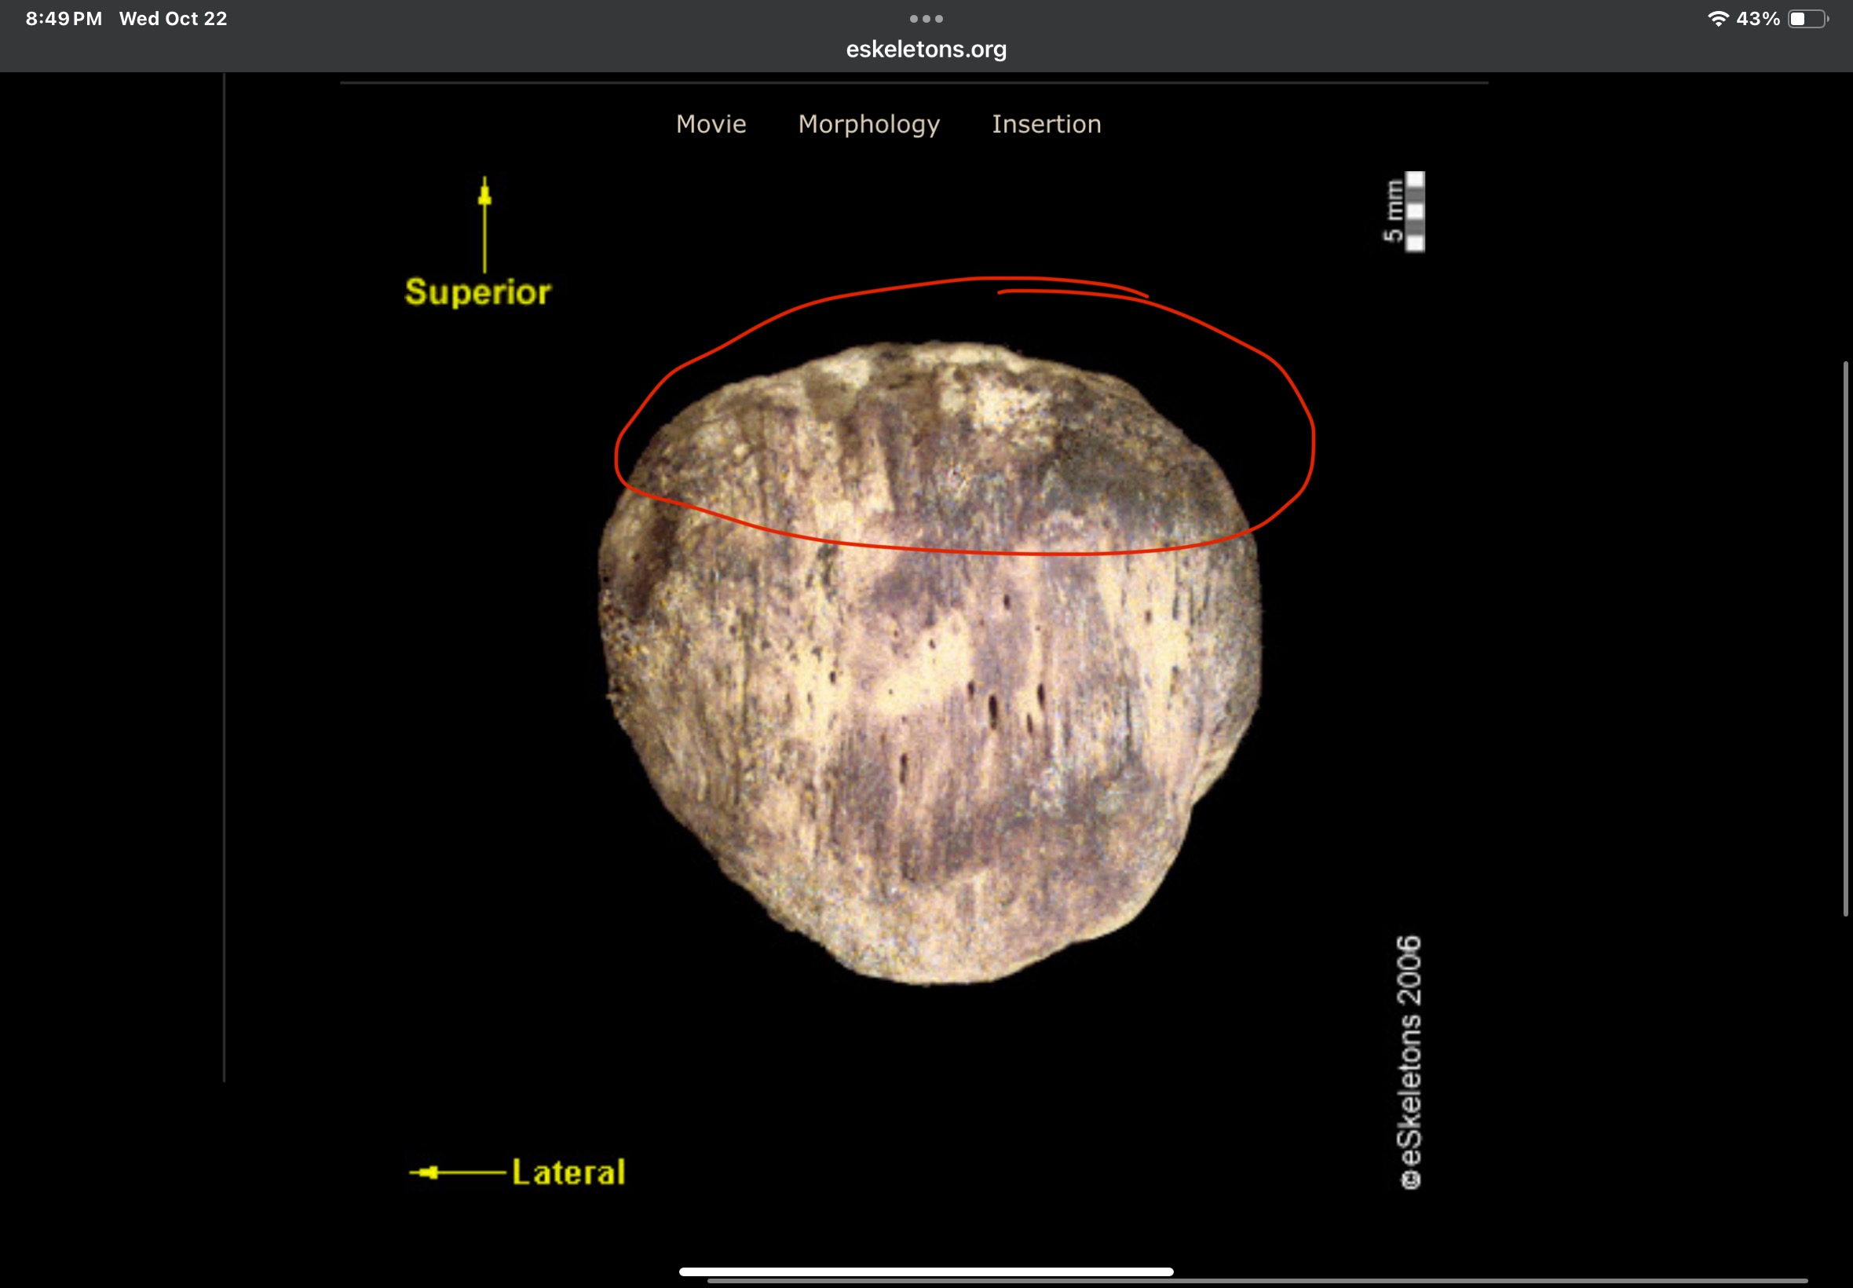Tap the Wi-Fi status icon

[x=1718, y=19]
